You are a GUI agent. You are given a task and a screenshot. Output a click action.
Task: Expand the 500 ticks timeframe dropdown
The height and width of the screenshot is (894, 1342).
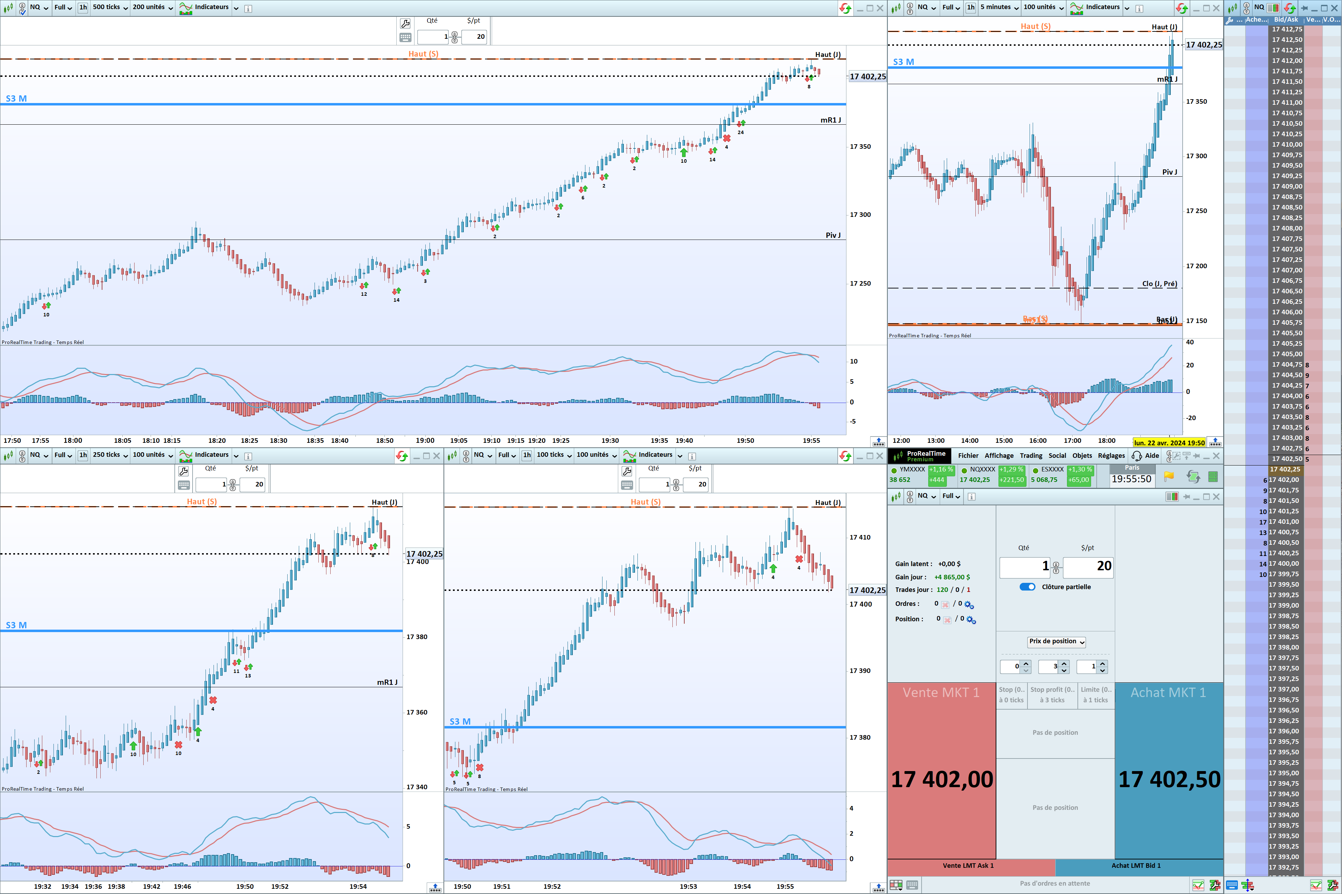(x=110, y=7)
